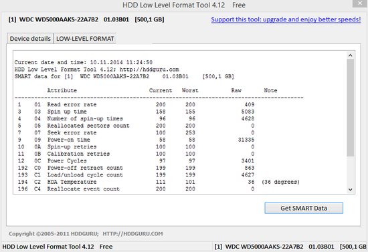This screenshot has width=368, height=252.
Task: Click the Attribute column header text
Action: pos(62,90)
